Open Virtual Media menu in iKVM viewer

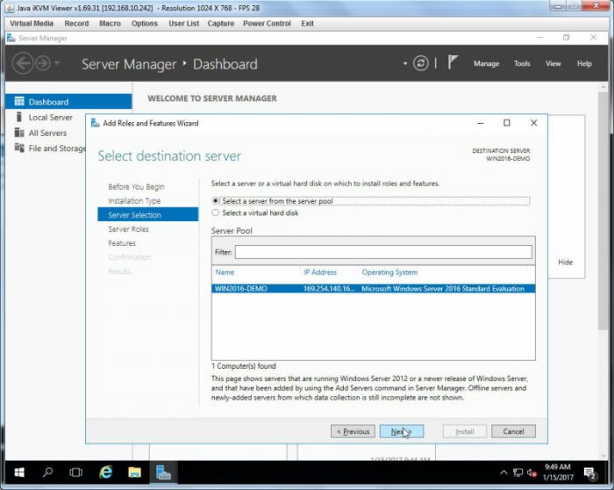click(32, 24)
